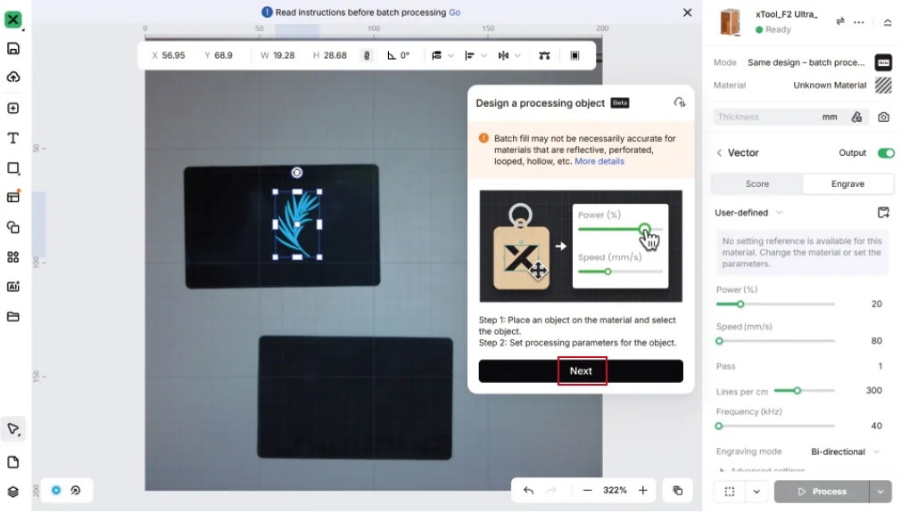Click the auto-measure thickness icon
The width and height of the screenshot is (901, 513).
(856, 117)
